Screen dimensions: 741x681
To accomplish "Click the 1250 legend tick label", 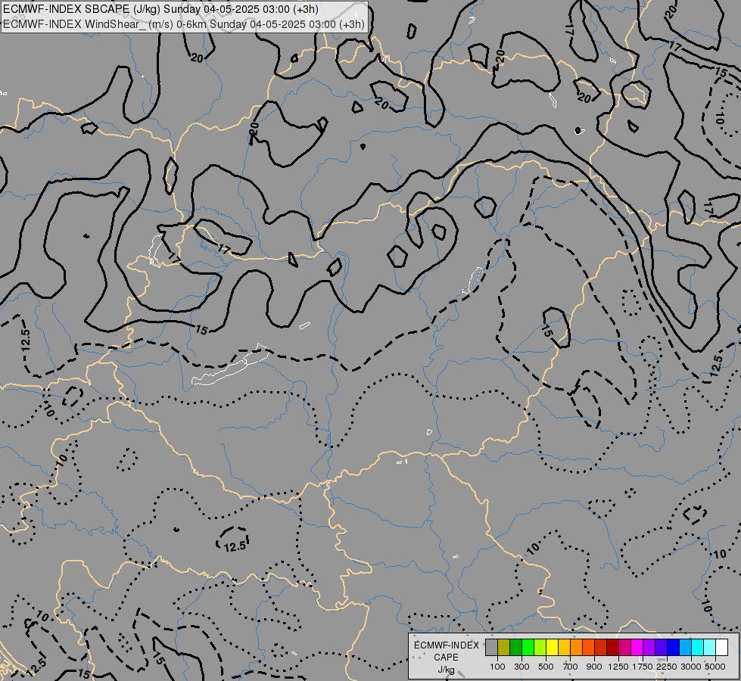I will coord(618,667).
